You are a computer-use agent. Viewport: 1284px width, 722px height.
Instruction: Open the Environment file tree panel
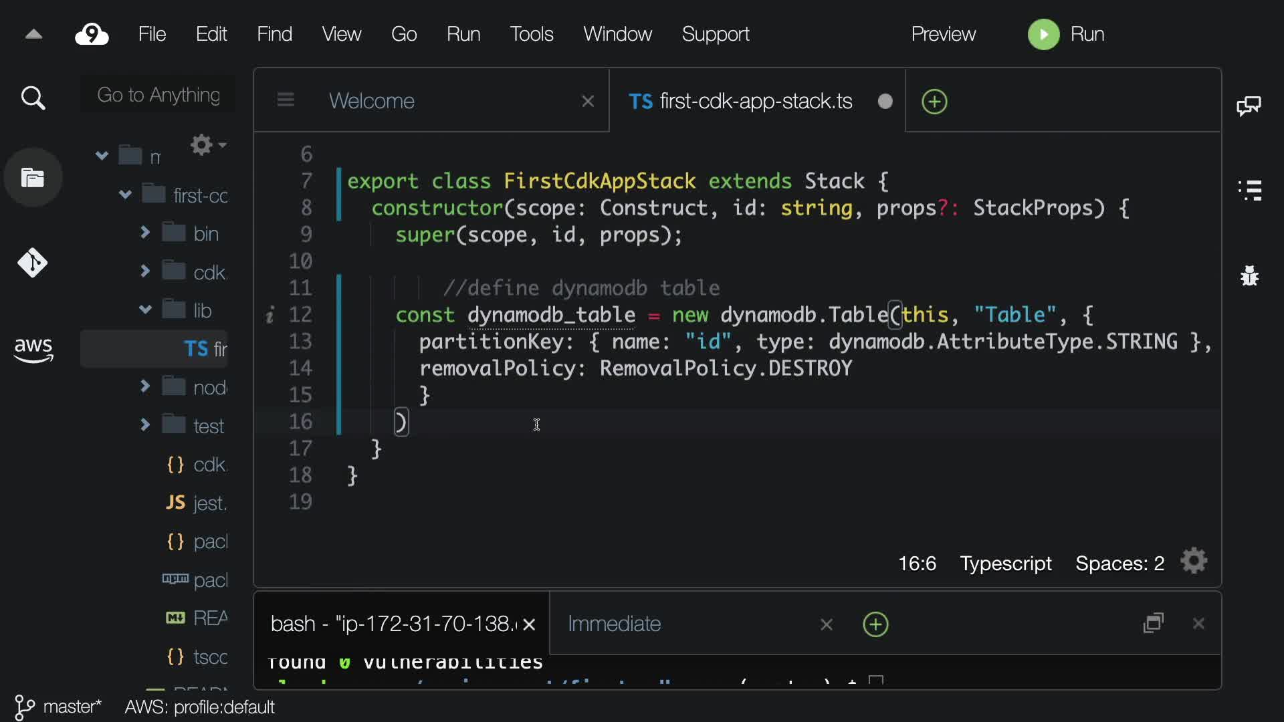33,178
